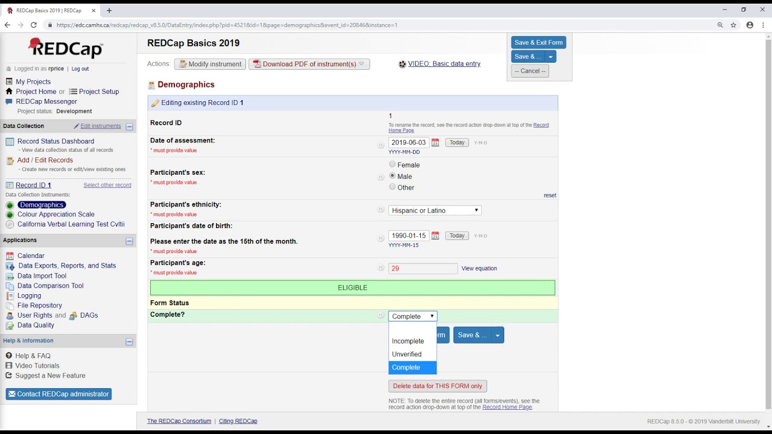Viewport: 772px width, 434px height.
Task: Click the User Rights icon
Action: click(x=10, y=315)
